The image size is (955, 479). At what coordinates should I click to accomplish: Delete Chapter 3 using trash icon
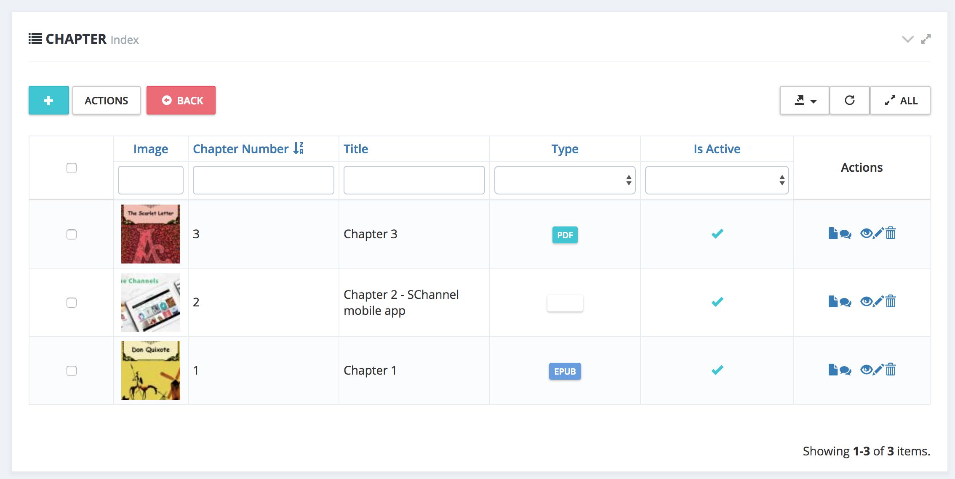pos(891,233)
